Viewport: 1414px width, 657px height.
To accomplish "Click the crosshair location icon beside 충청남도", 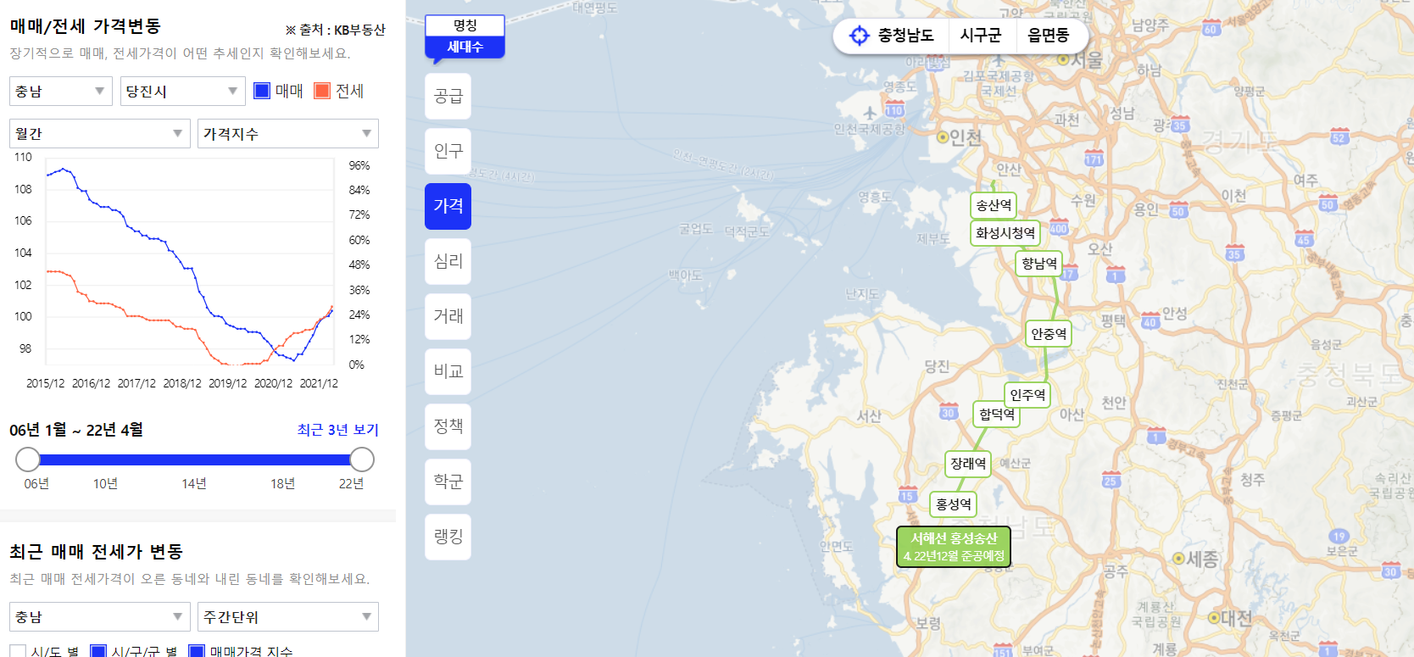I will pyautogui.click(x=859, y=36).
